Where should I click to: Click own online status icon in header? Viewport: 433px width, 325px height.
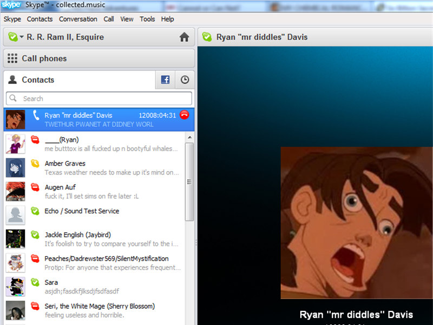coord(12,37)
